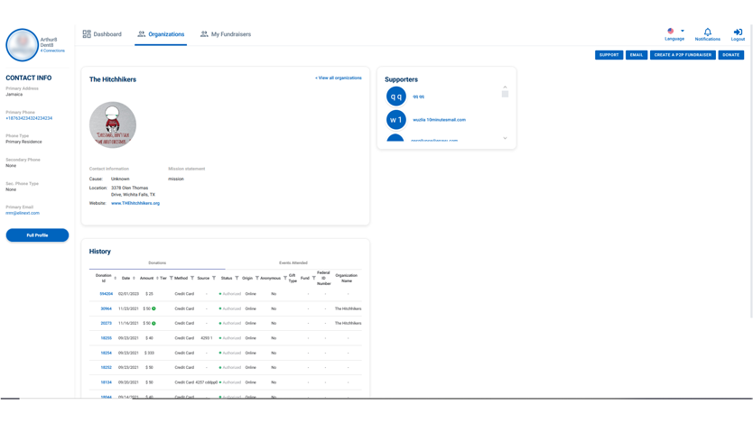This screenshot has width=753, height=423.
Task: Click the Origin column filter icon
Action: tap(257, 279)
